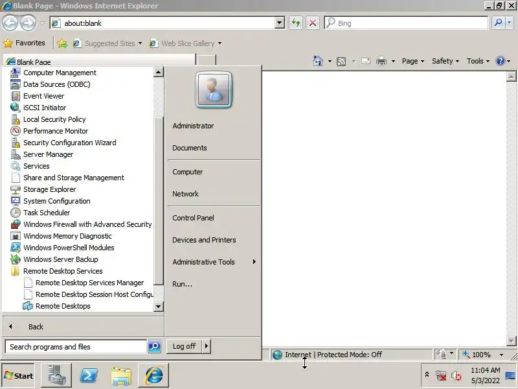The height and width of the screenshot is (389, 518).
Task: Start Security Configuration Wizard
Action: (x=63, y=143)
